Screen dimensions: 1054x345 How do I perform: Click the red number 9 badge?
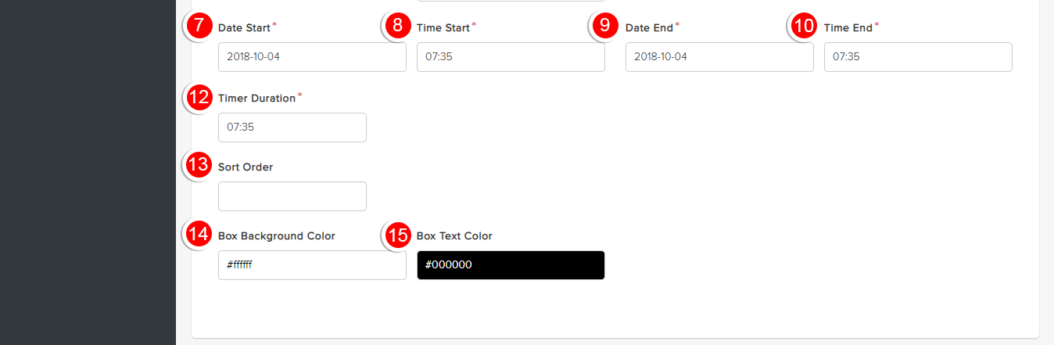605,25
